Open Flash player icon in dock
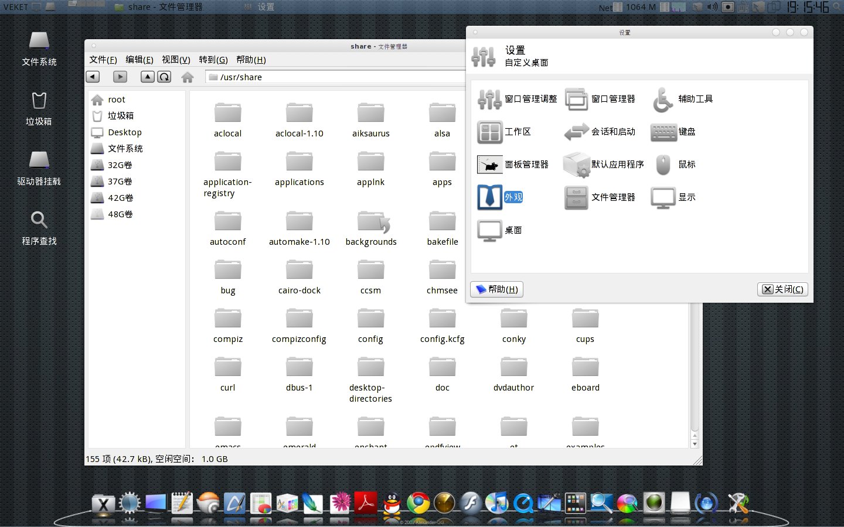 [471, 502]
